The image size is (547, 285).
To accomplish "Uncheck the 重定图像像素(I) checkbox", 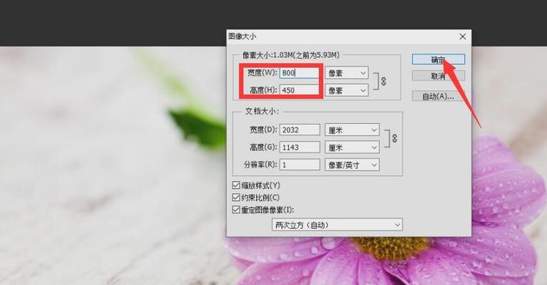I will point(236,209).
